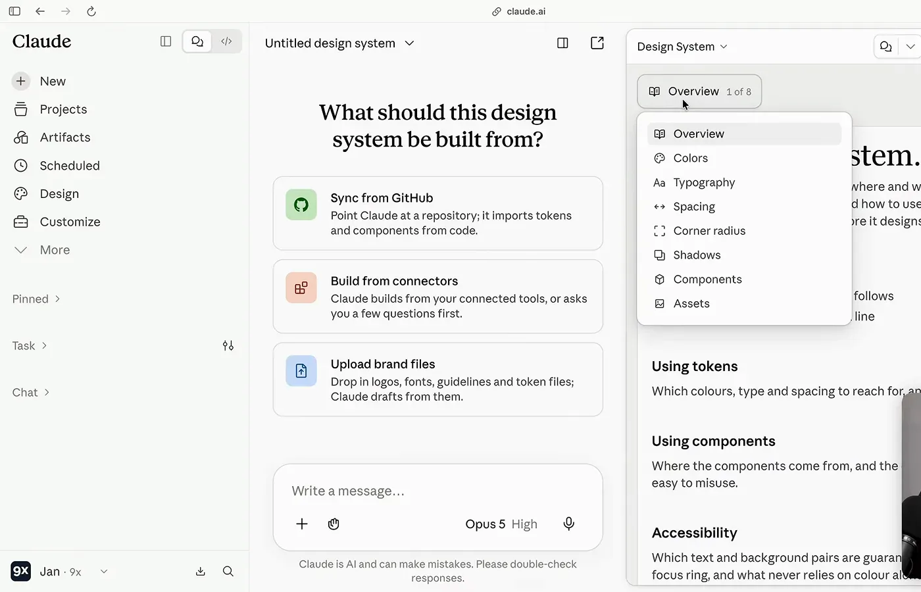Click the browser sidebar toggle icon
Image resolution: width=921 pixels, height=592 pixels.
14,11
